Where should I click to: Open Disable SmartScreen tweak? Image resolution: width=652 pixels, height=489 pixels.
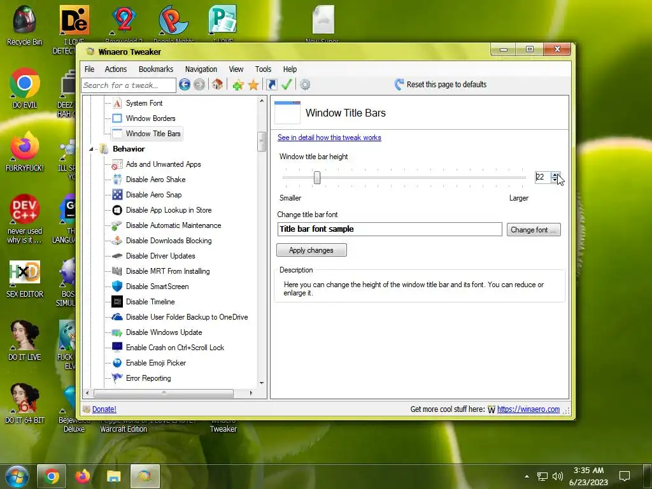pos(157,287)
